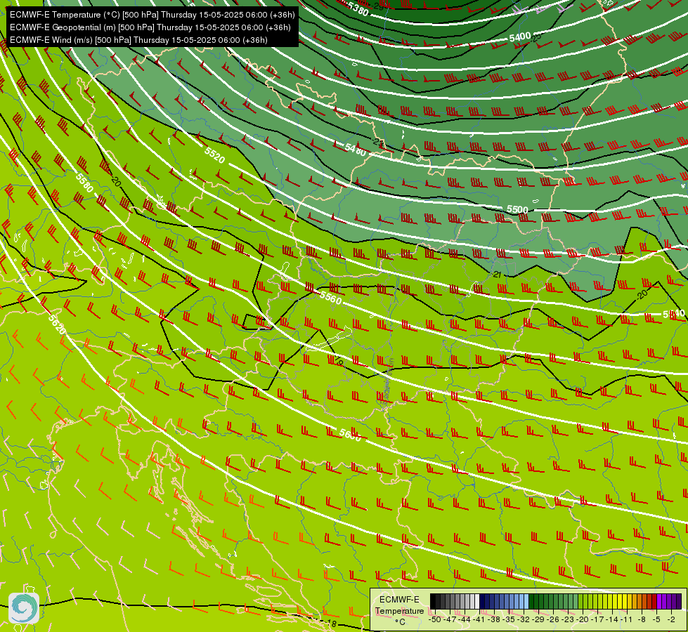
Task: Click the -20 isotherm label beside the 5580 contour
Action: (x=115, y=180)
